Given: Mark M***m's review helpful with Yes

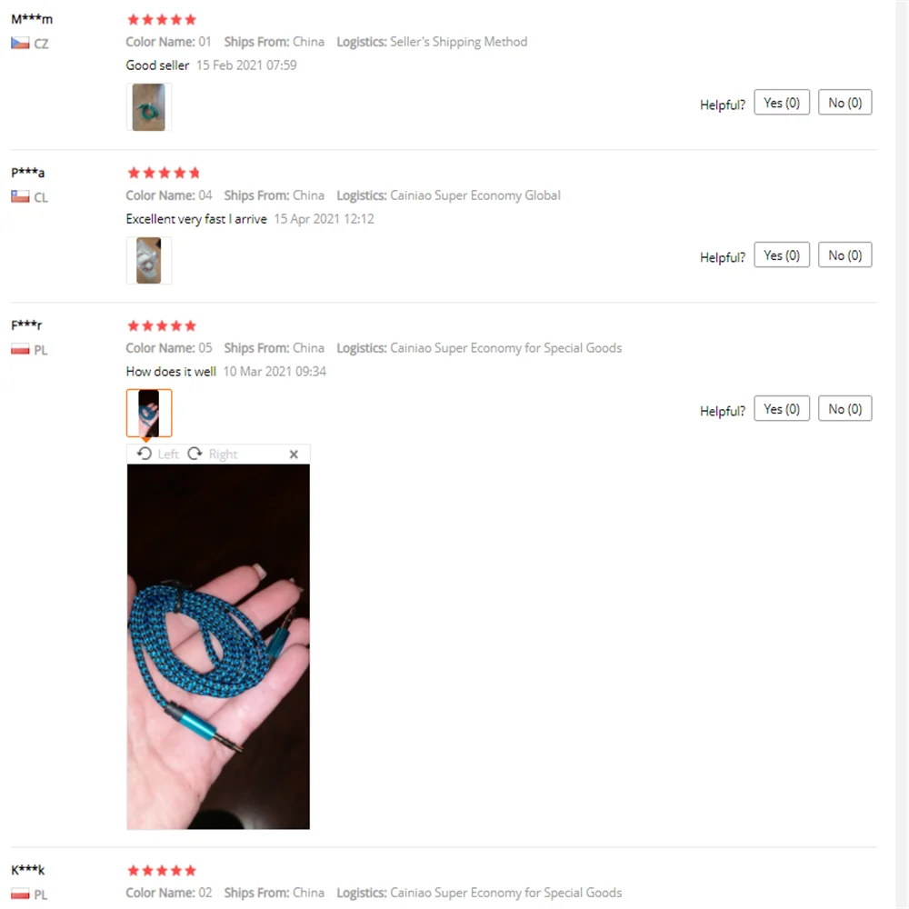Looking at the screenshot, I should click(782, 103).
